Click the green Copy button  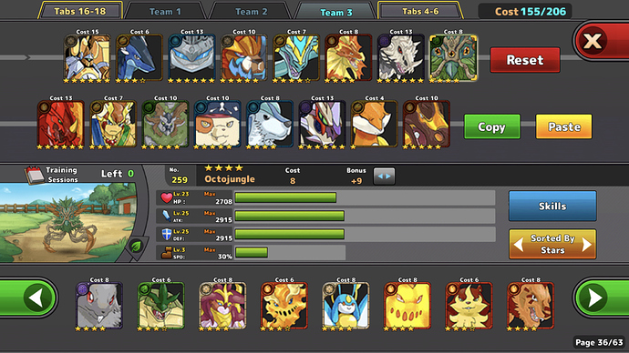click(x=492, y=126)
